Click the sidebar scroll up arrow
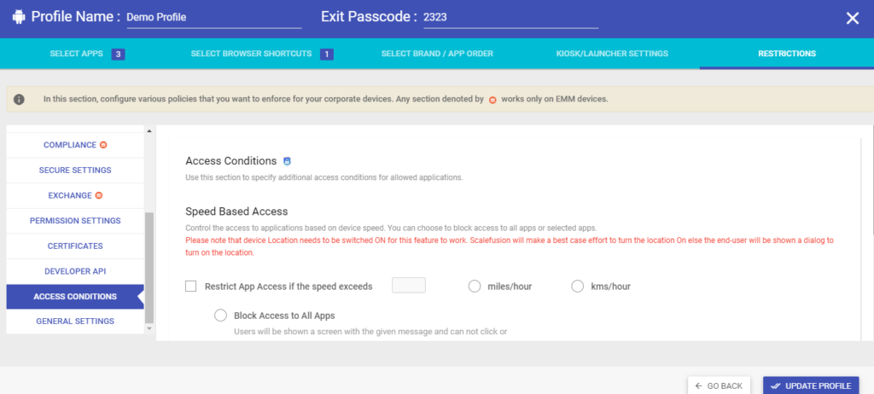 [x=149, y=131]
